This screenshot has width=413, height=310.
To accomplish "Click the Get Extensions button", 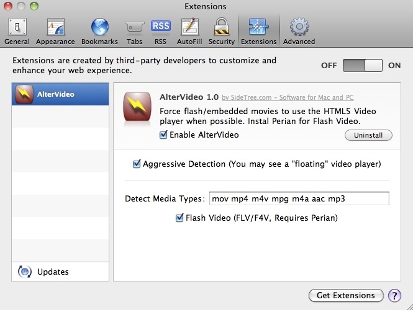I will [x=346, y=296].
